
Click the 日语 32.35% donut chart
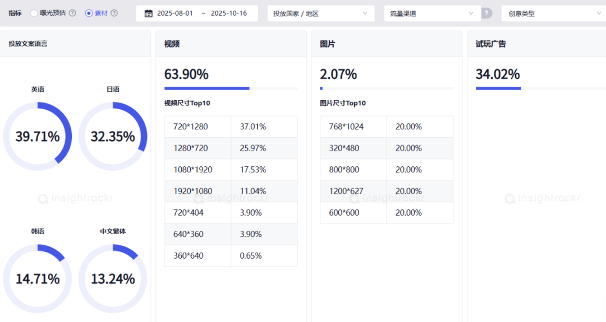point(113,136)
